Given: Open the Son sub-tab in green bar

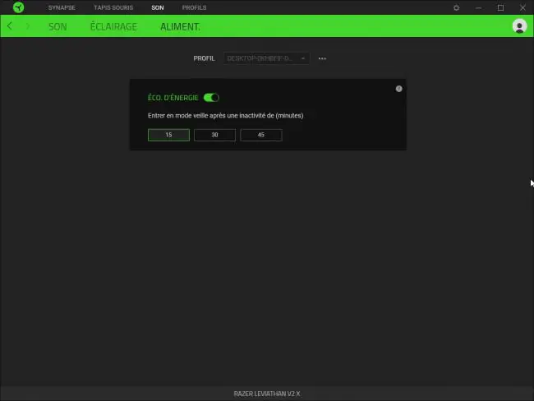Looking at the screenshot, I should pos(58,26).
